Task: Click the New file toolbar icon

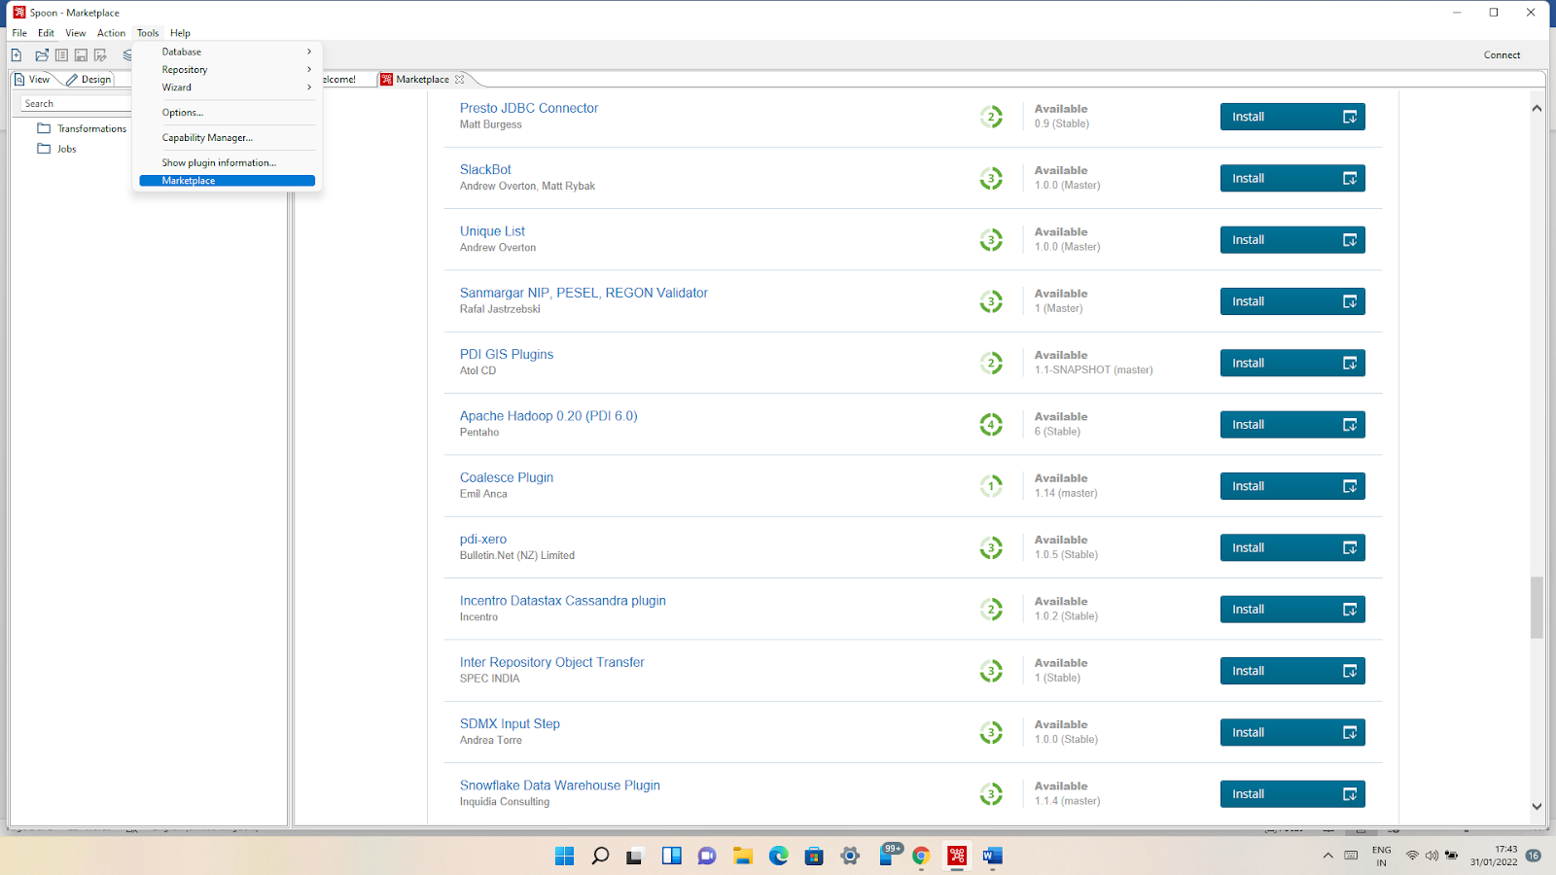Action: [x=17, y=55]
